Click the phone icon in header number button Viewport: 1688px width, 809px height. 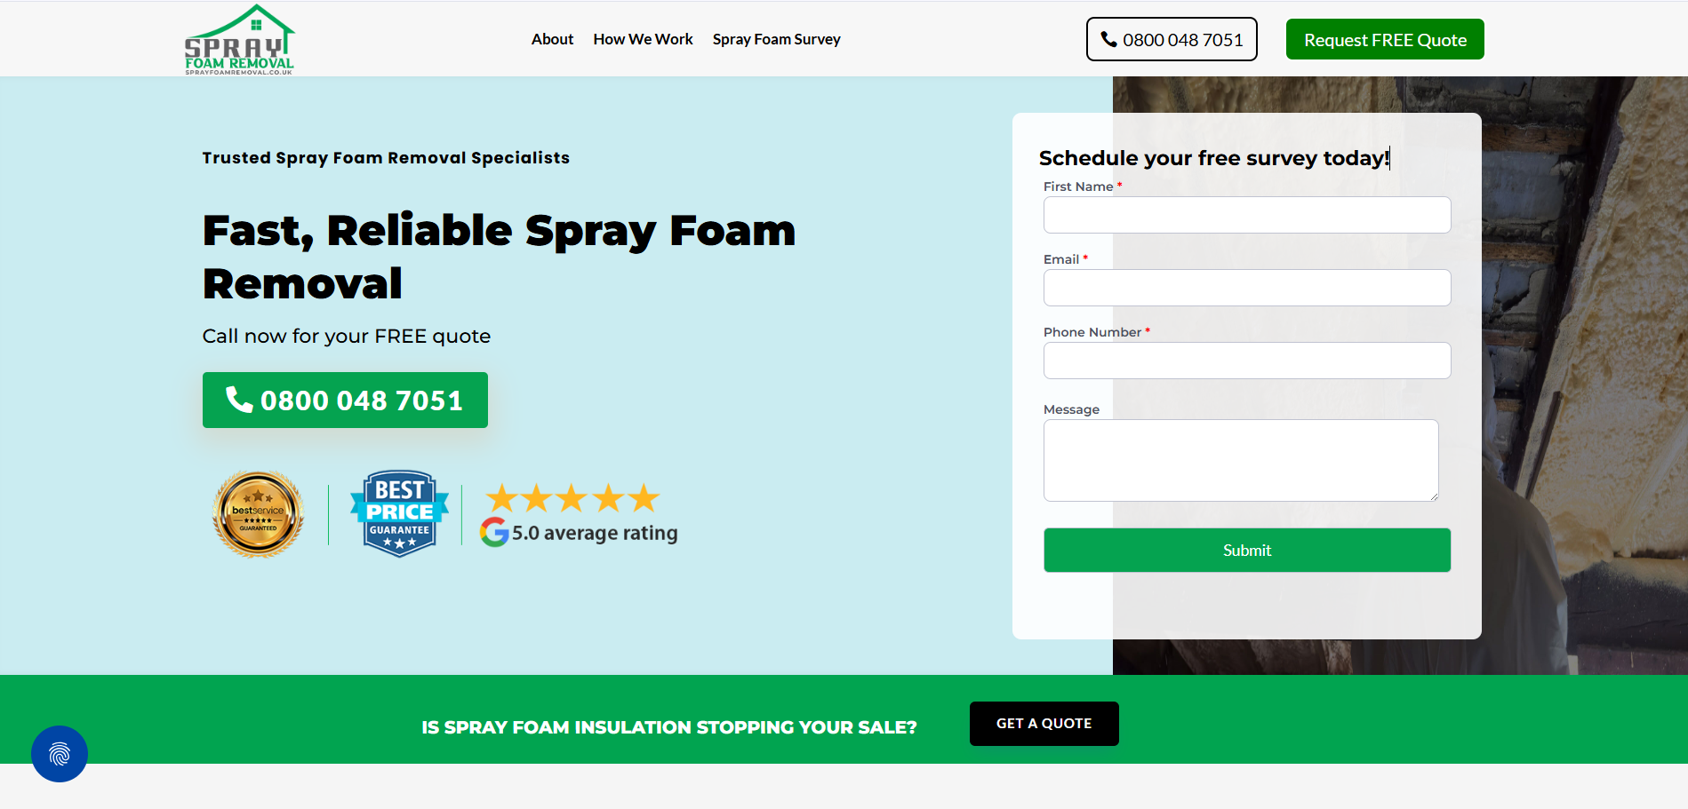1108,39
